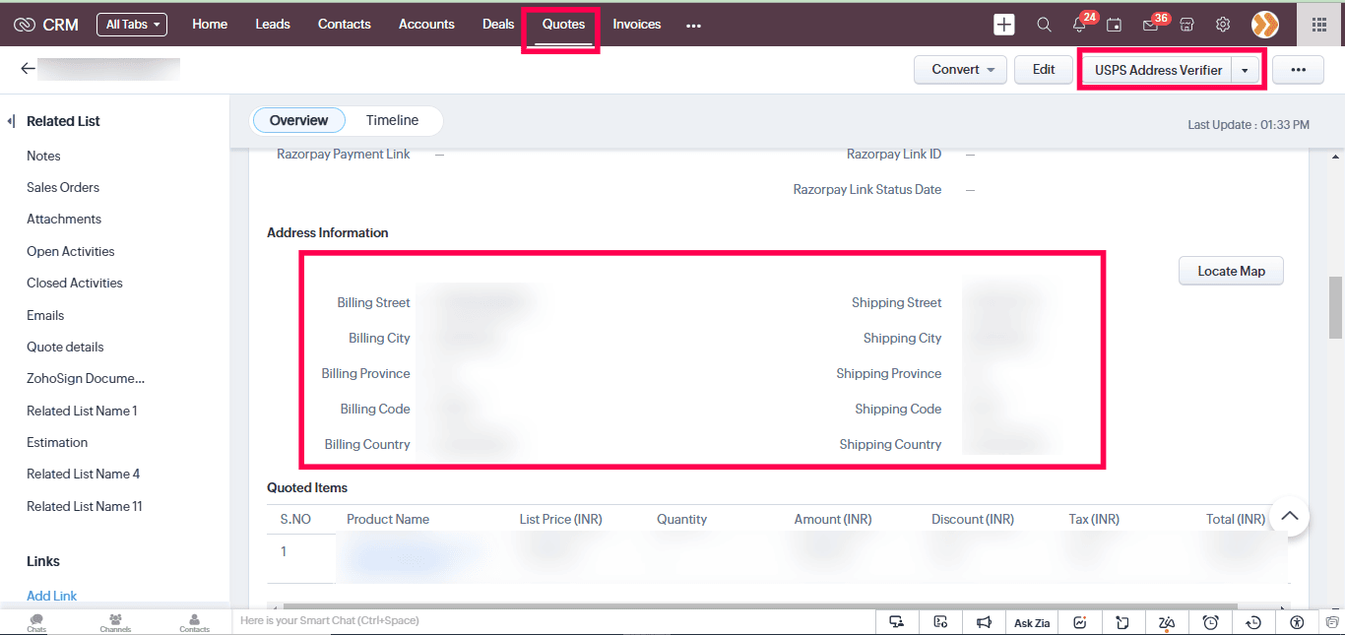Viewport: 1345px width, 635px height.
Task: Click USPS Address Verifier button
Action: (1158, 71)
